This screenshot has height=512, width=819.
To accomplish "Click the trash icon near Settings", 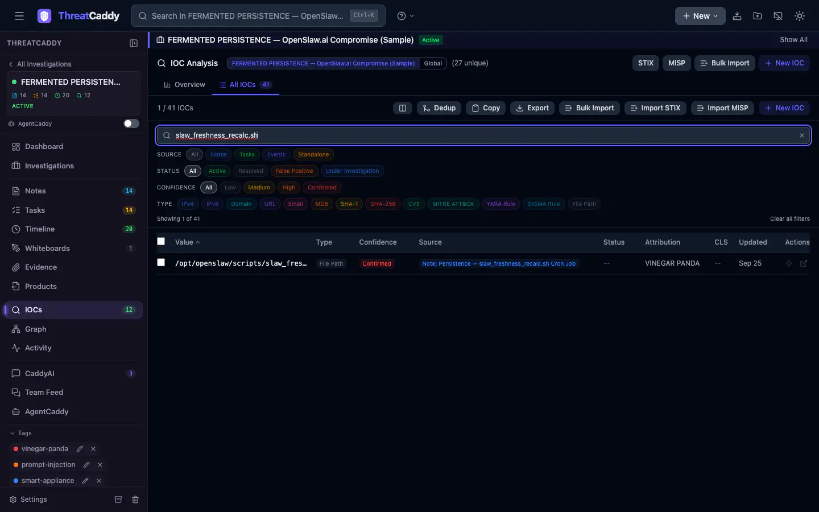I will pos(135,499).
